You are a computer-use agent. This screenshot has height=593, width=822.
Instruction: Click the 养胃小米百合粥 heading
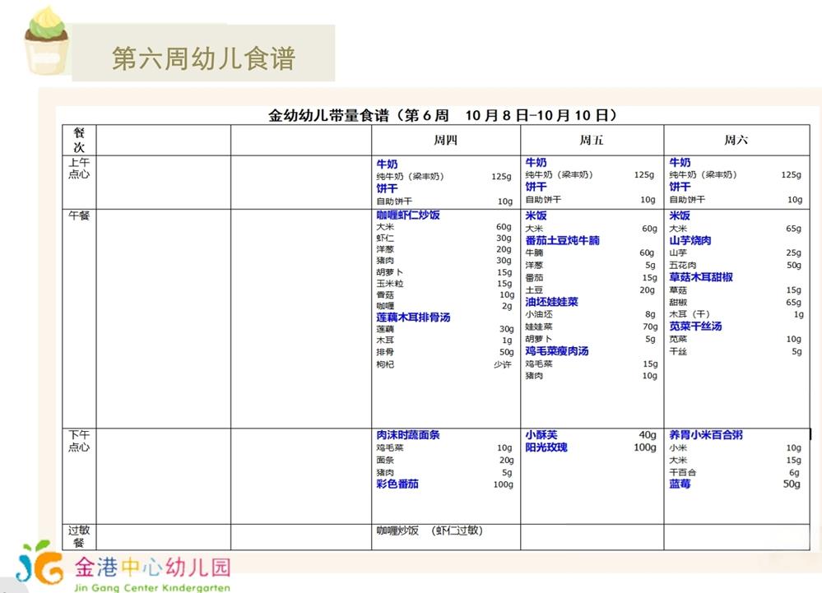click(706, 435)
